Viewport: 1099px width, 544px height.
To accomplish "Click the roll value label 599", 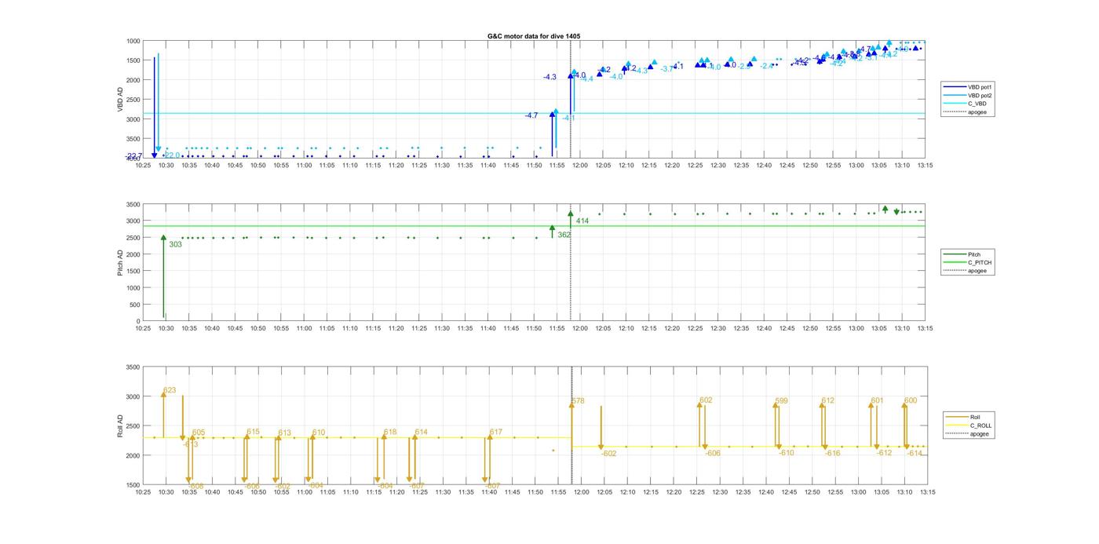I will (x=781, y=401).
